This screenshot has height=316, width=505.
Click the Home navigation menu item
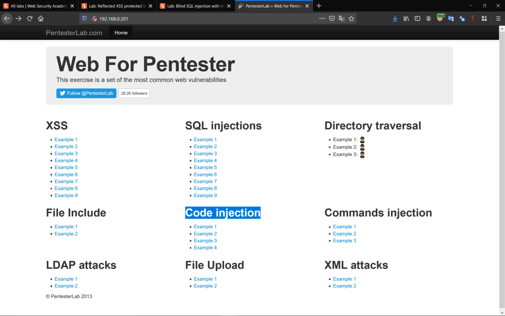[x=121, y=32]
